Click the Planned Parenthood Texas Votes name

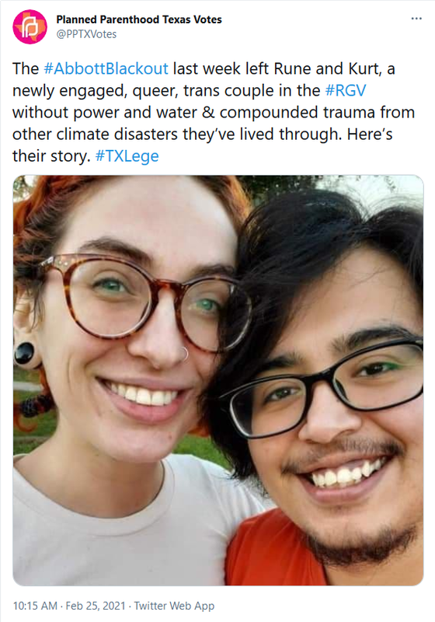tap(139, 19)
